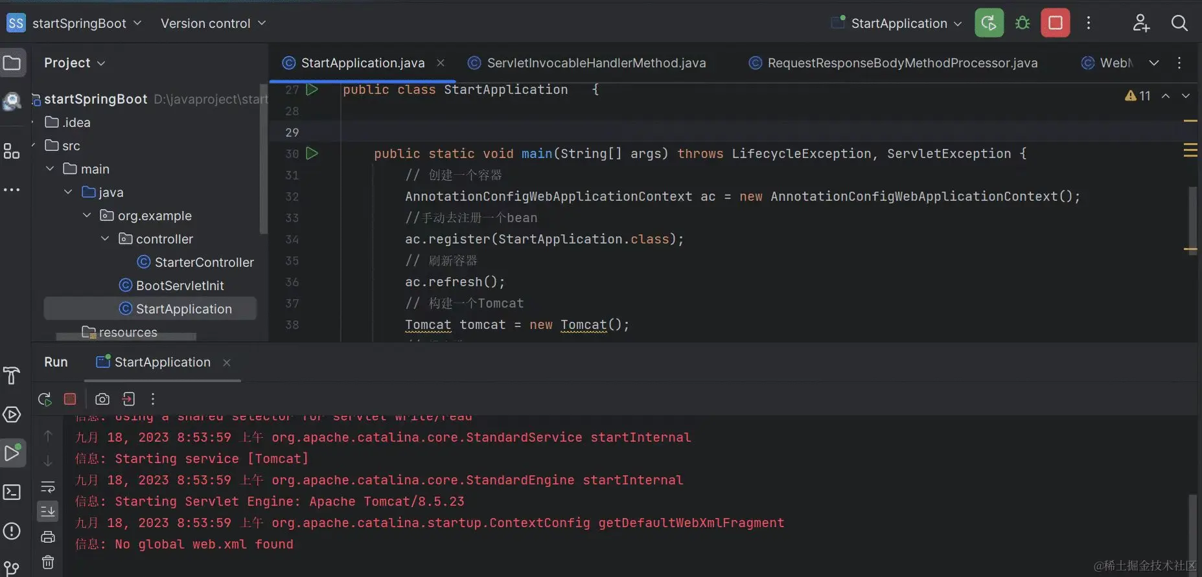Screen dimensions: 1202x577
Task: Open the Build hammer tool window
Action: pyautogui.click(x=12, y=376)
